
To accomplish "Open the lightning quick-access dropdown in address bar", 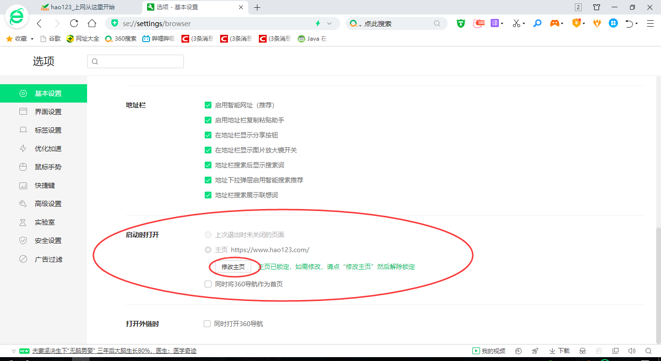I will pos(317,23).
